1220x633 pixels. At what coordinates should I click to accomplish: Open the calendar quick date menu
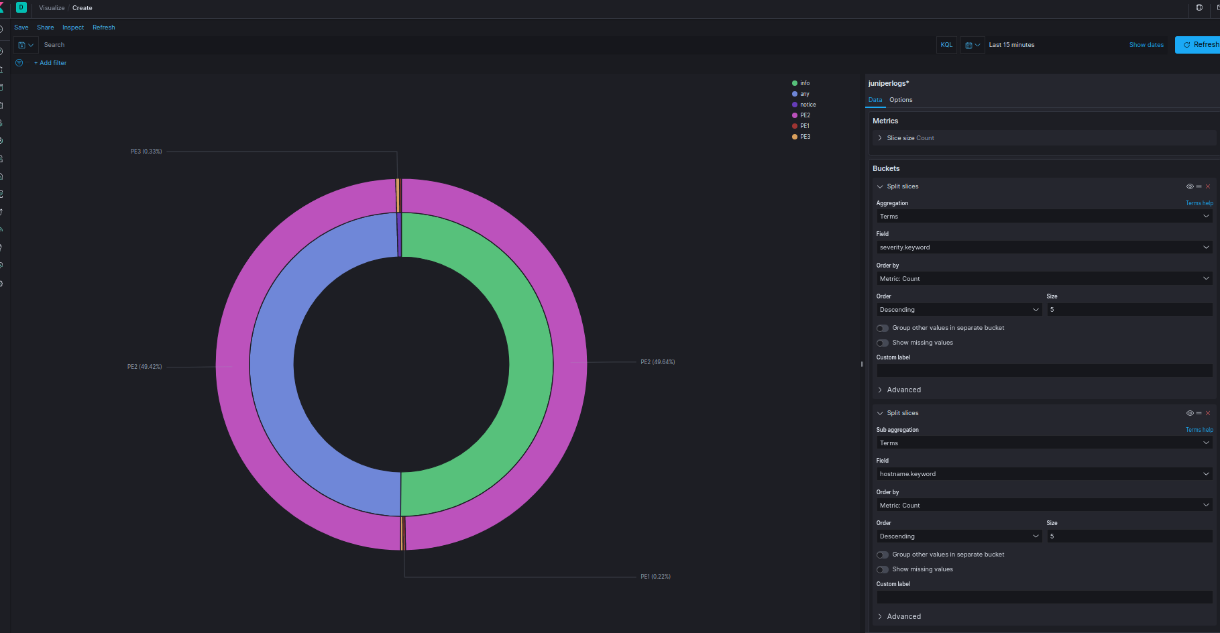pos(972,45)
